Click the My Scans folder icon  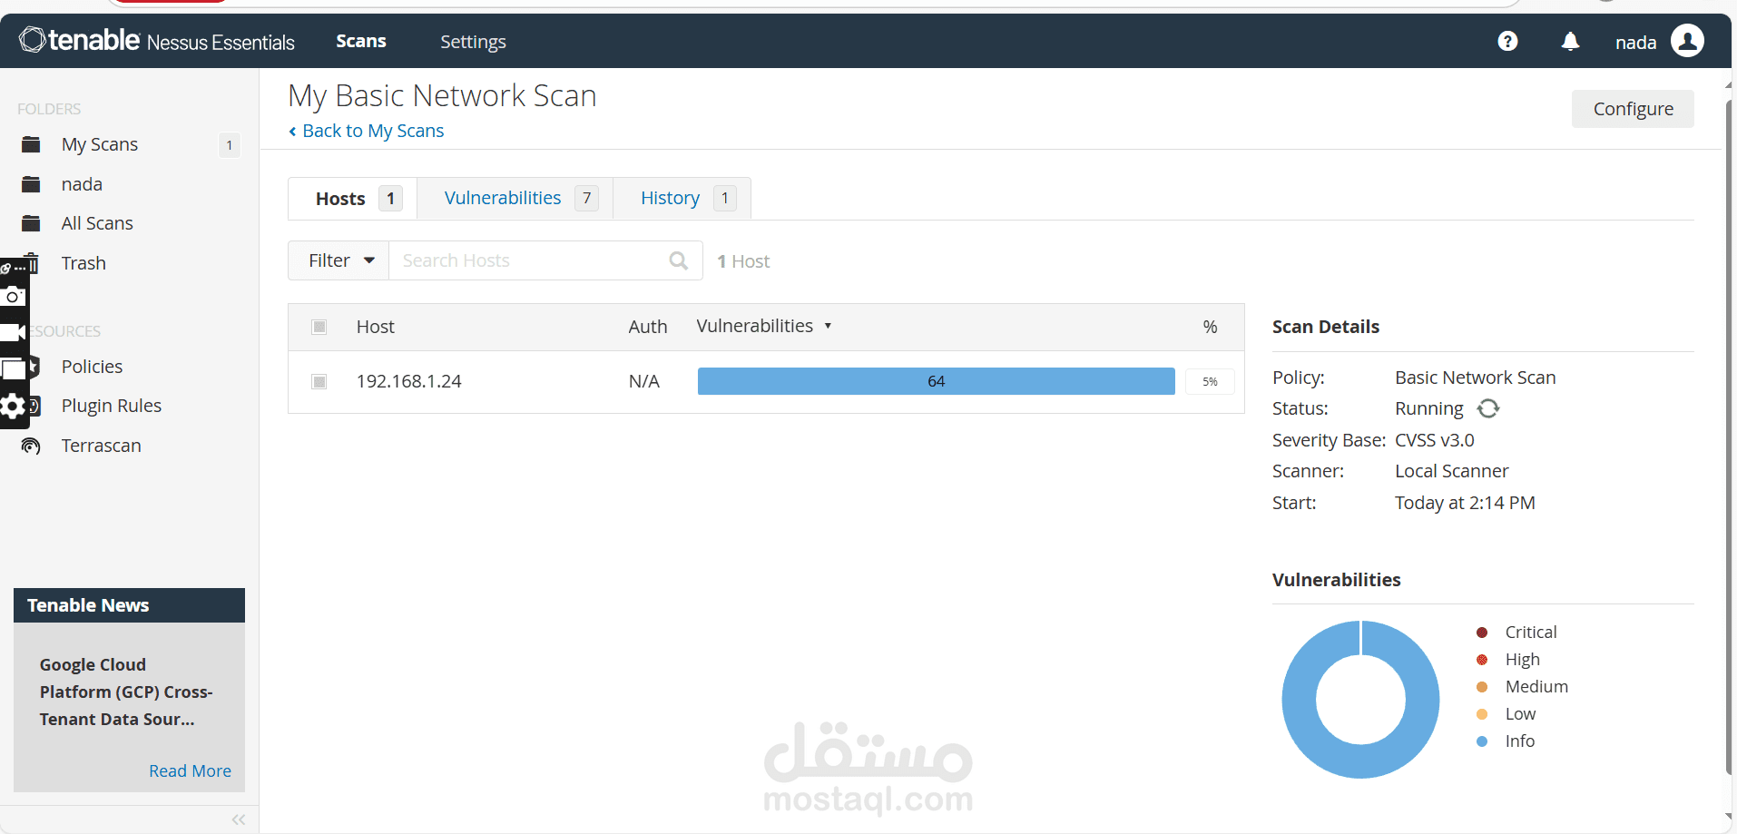click(31, 144)
